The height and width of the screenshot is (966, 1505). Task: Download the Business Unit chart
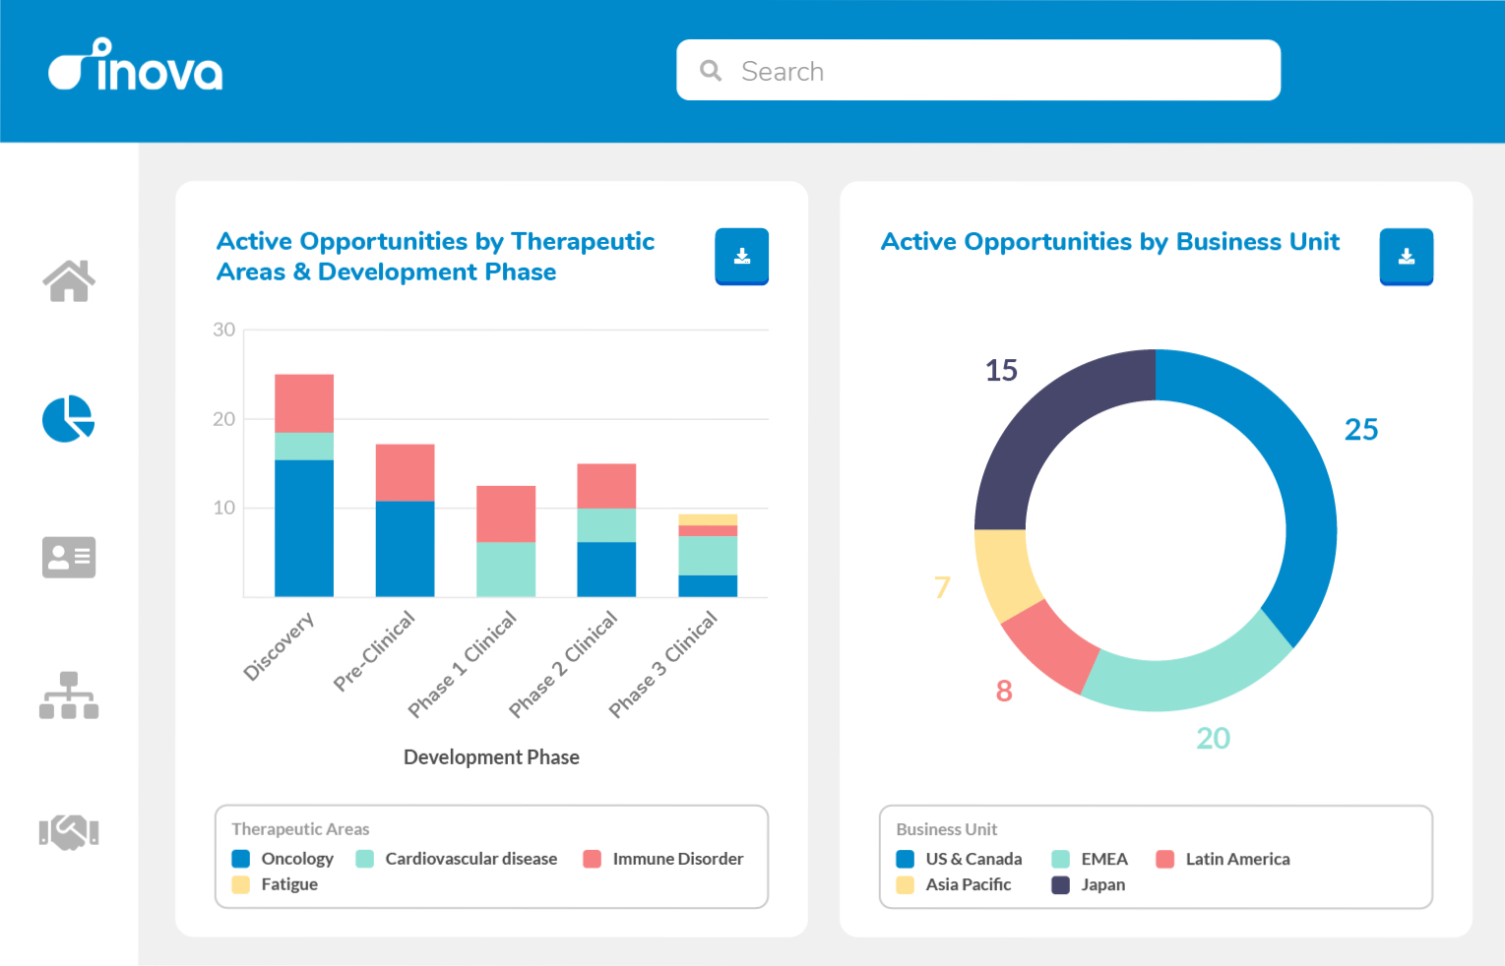click(1406, 257)
